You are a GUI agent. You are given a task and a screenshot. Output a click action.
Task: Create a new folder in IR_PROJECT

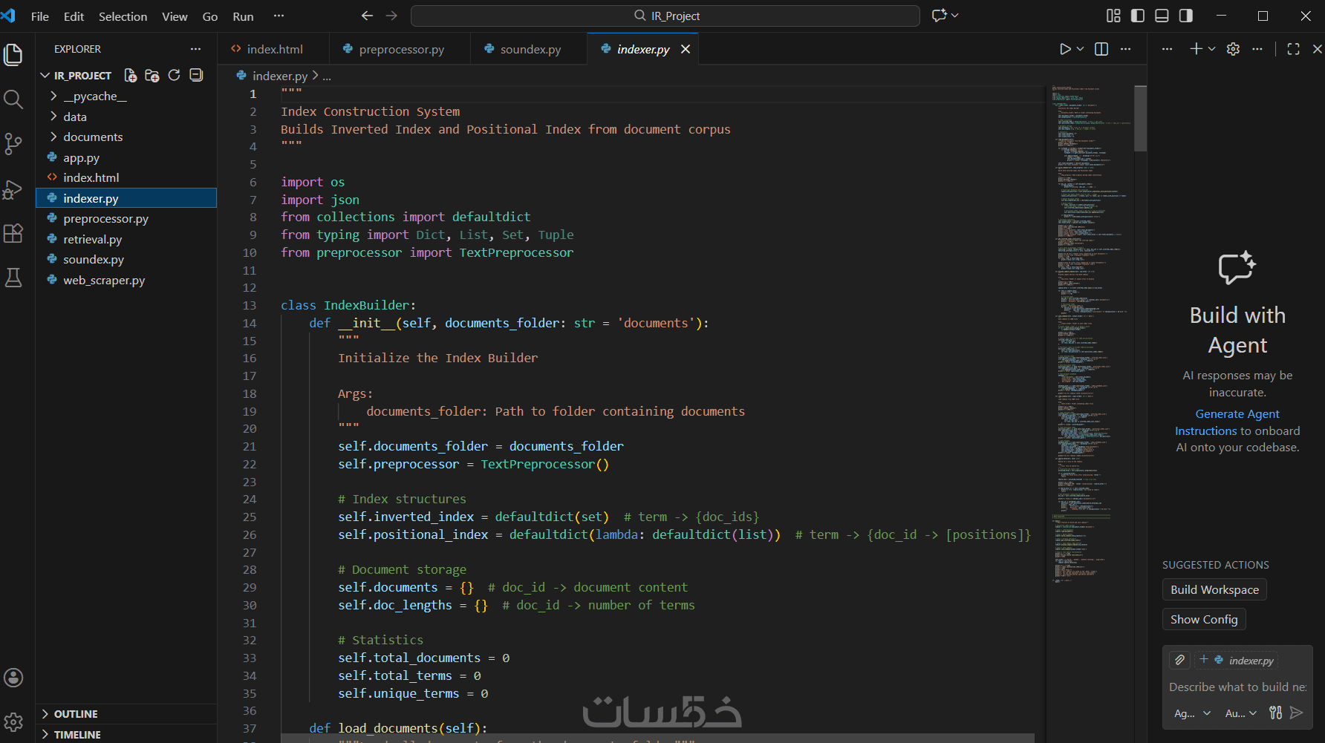[152, 75]
